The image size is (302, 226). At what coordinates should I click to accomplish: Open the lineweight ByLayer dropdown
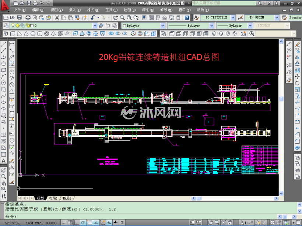(x=250, y=26)
